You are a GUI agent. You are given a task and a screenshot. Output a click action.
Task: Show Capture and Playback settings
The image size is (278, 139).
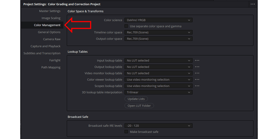[45, 46]
